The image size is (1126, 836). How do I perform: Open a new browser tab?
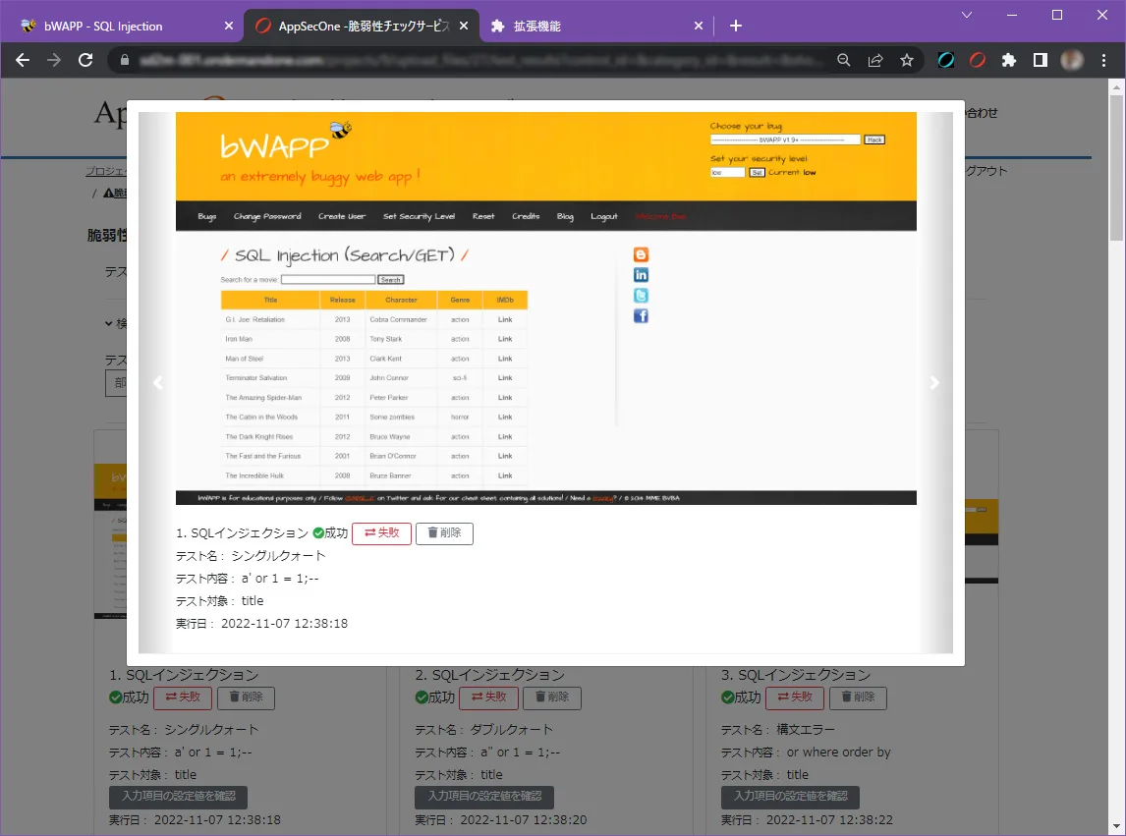[735, 26]
